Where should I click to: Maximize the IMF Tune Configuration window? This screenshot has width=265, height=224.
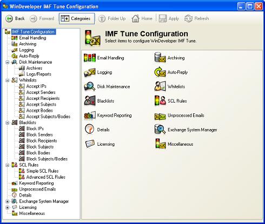point(250,6)
